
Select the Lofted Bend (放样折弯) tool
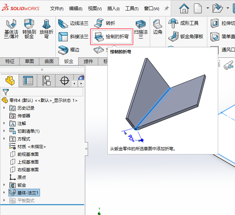[x=46, y=29]
